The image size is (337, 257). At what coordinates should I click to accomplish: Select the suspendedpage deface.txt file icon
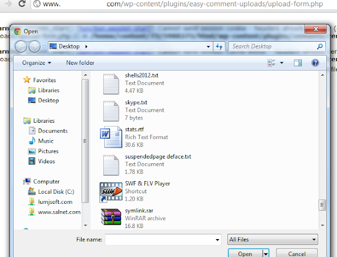[x=111, y=165]
